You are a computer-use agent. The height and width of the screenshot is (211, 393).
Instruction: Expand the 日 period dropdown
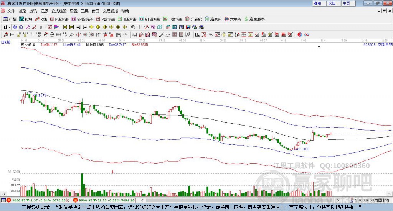point(10,27)
